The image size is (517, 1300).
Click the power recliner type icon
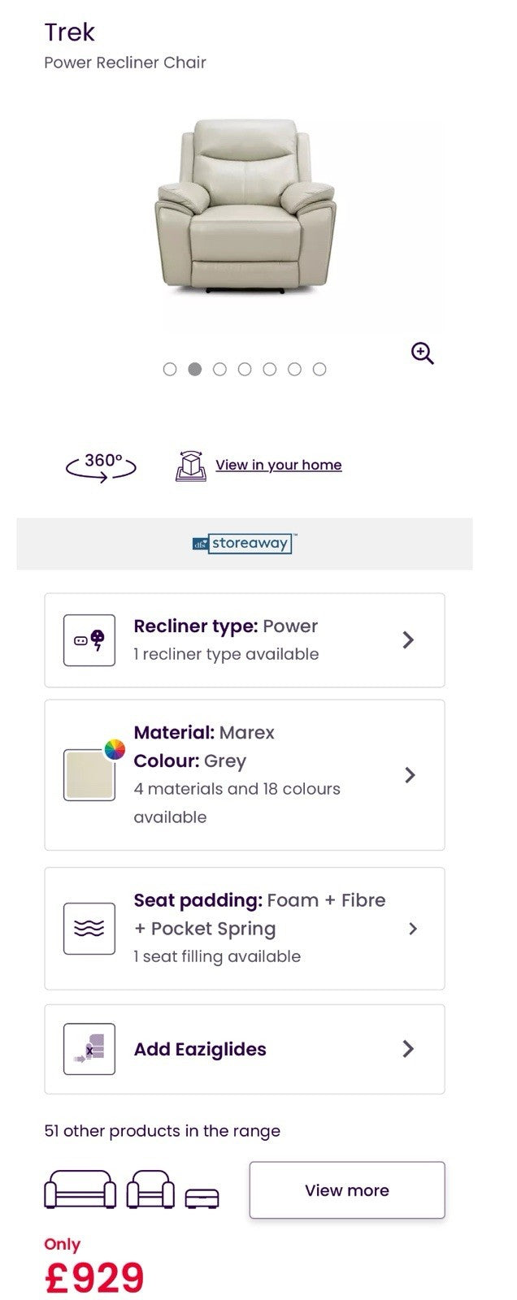coord(89,640)
